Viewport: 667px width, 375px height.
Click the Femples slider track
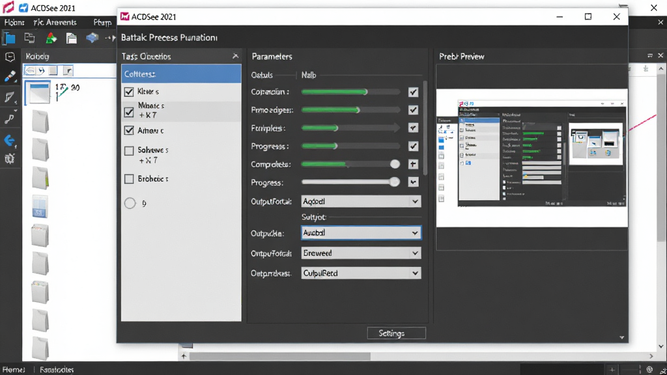[350, 128]
